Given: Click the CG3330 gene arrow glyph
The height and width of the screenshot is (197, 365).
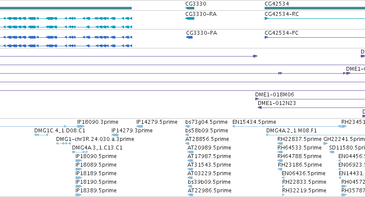Looking at the screenshot, I should tap(190, 8).
